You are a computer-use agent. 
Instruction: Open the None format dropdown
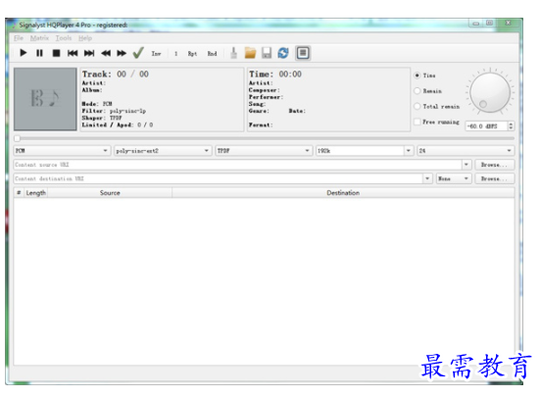454,178
